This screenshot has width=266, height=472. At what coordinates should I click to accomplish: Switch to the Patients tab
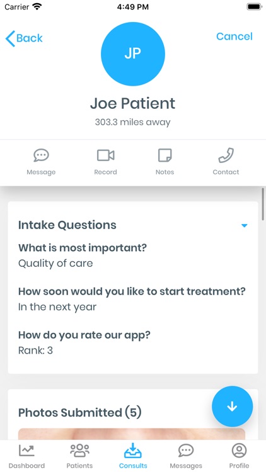(79, 456)
